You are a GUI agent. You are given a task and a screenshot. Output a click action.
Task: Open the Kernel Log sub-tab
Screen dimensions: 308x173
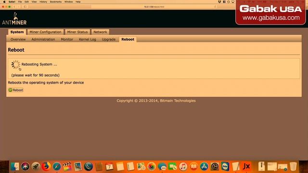pyautogui.click(x=88, y=39)
